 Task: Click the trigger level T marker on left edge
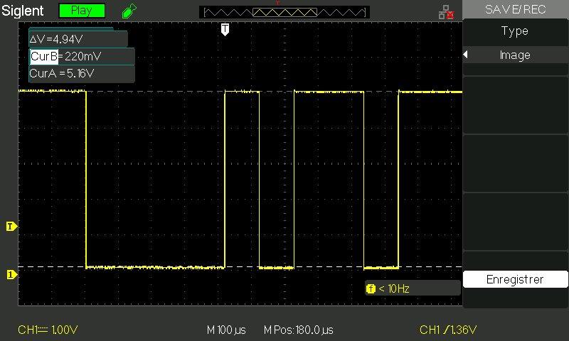tap(11, 227)
